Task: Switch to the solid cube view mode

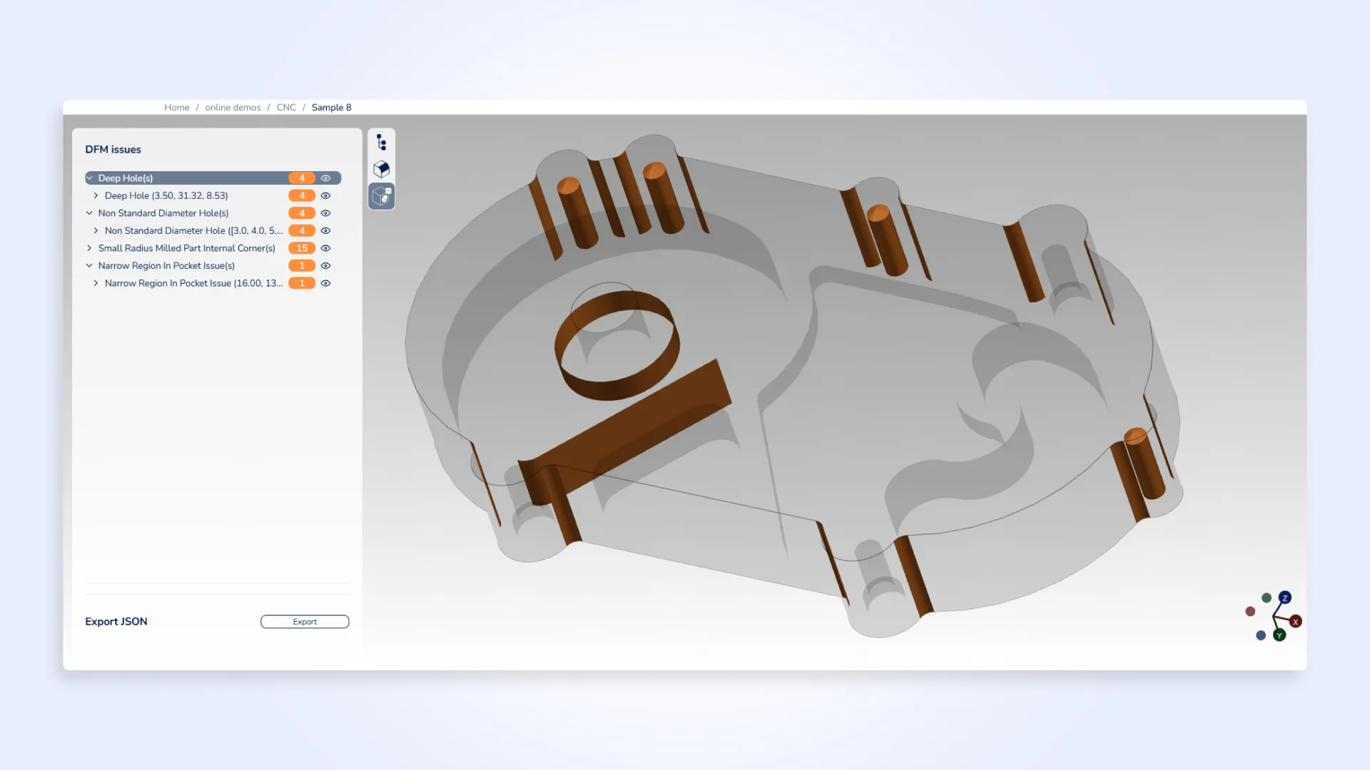Action: tap(381, 170)
